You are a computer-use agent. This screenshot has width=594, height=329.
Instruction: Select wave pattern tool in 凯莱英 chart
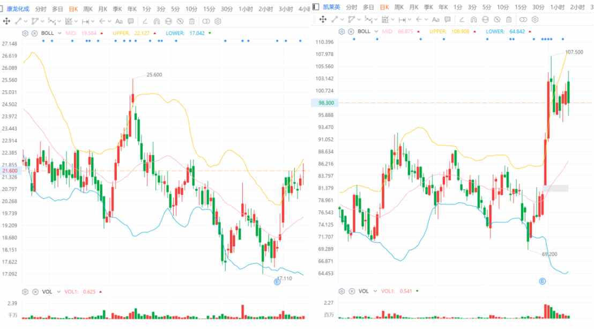[x=368, y=19]
